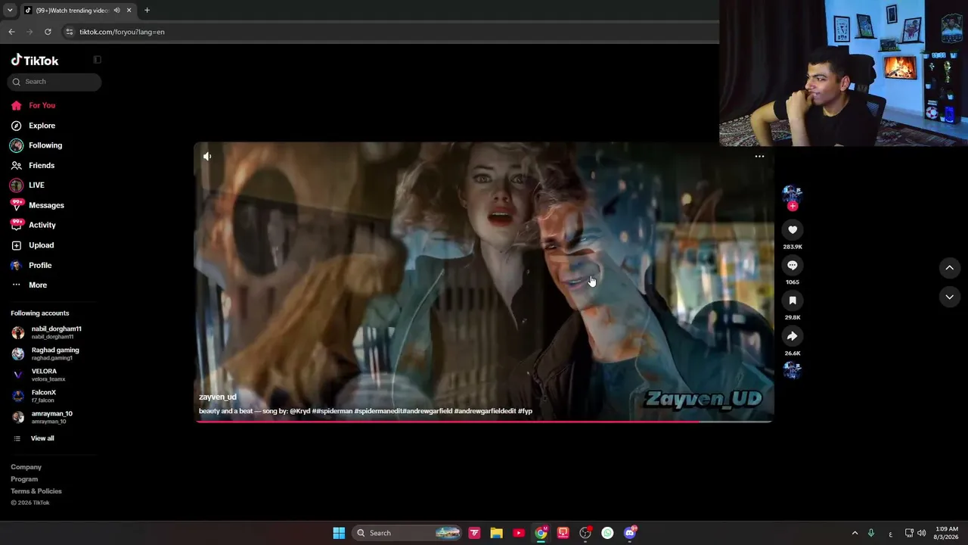Share the video with the arrow icon
This screenshot has width=968, height=545.
pyautogui.click(x=793, y=336)
